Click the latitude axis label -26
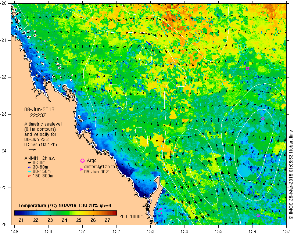This screenshot has height=235, width=294. (x=4, y=225)
